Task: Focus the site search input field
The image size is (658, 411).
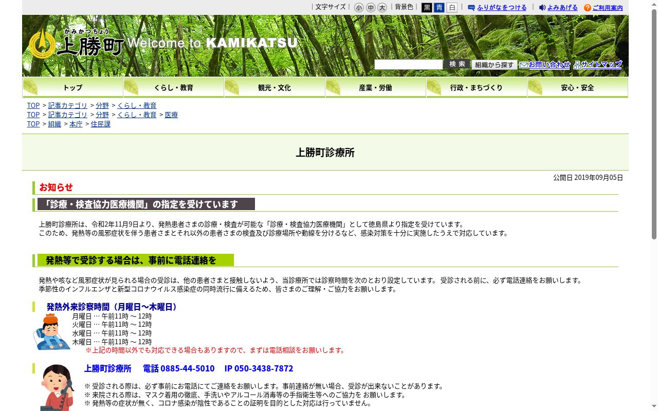Action: [408, 64]
